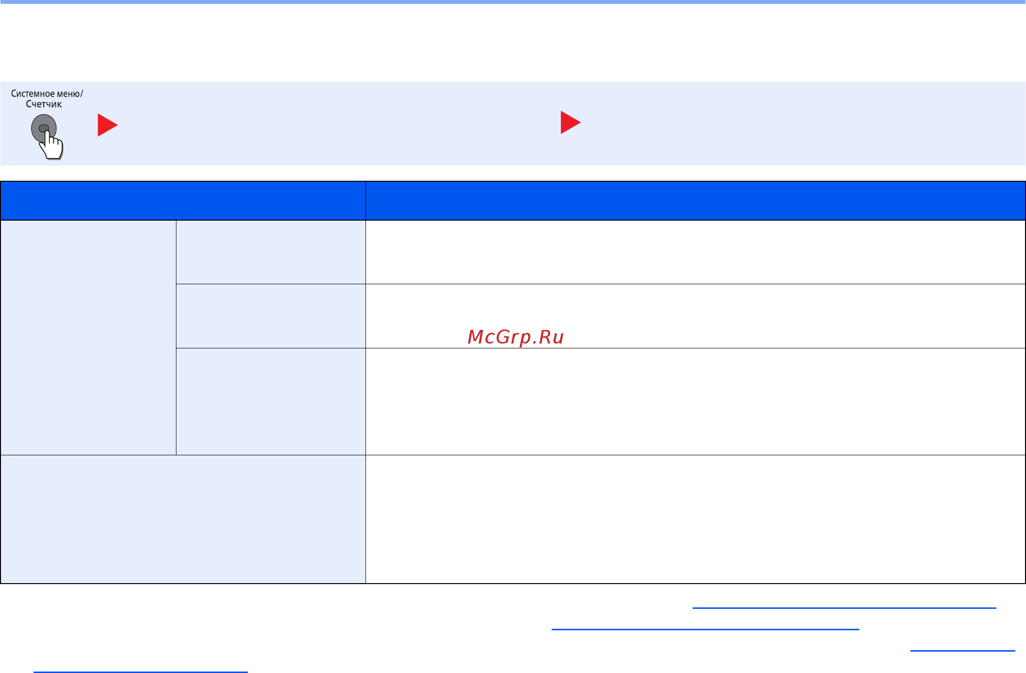The image size is (1026, 673).
Task: Open the longest underlined link below the table
Action: pos(844,607)
